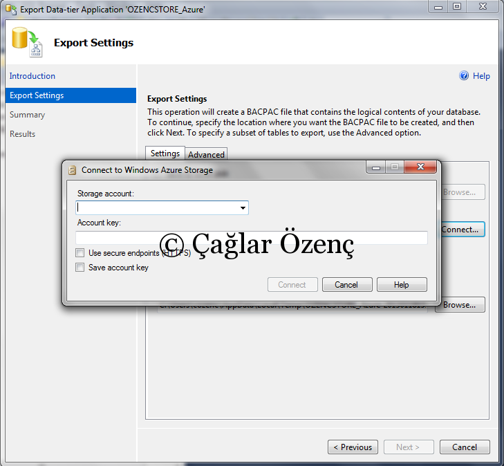Viewport: 504px width, 466px height.
Task: Select the Settings tab
Action: click(x=165, y=153)
